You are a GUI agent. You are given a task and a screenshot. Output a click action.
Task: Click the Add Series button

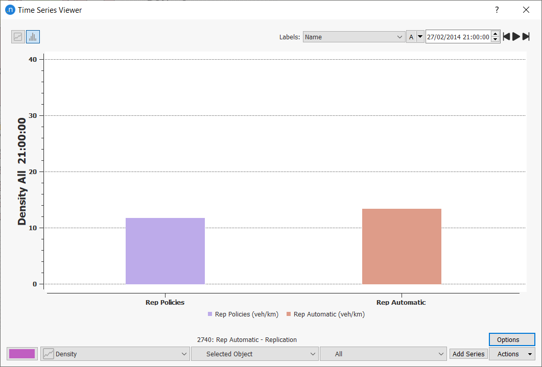coord(468,354)
